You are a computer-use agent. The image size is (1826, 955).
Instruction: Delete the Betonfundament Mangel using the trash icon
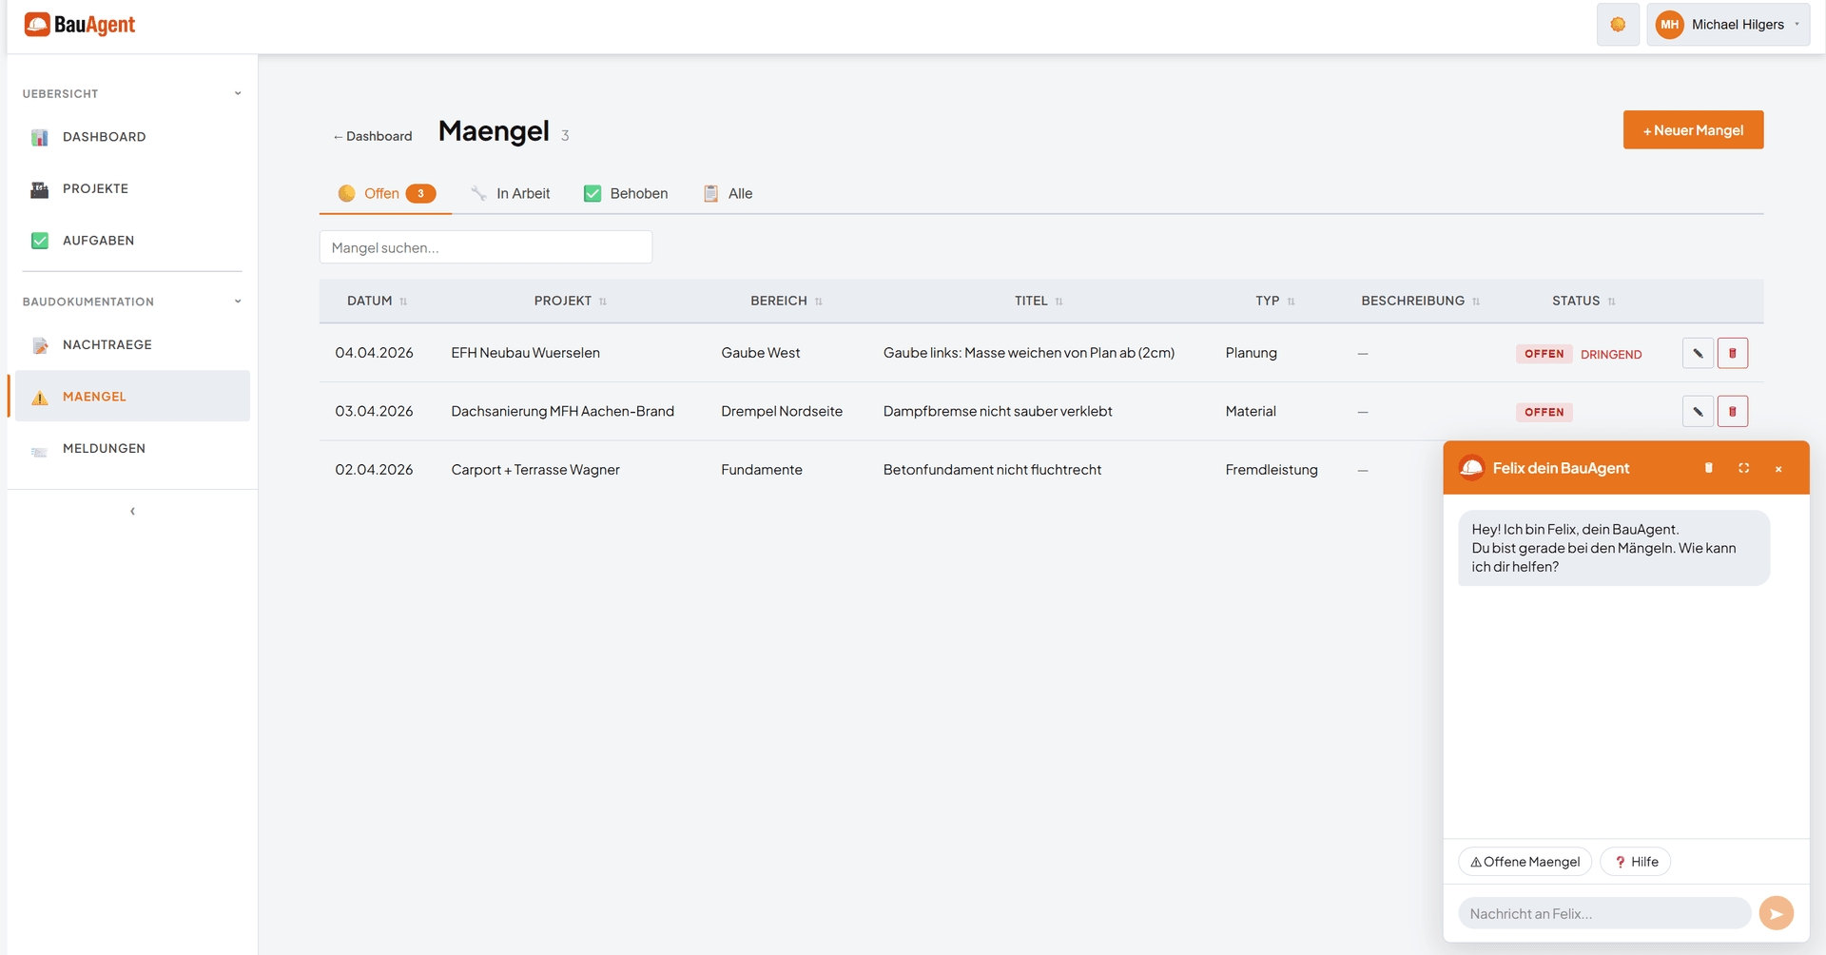click(x=1733, y=469)
